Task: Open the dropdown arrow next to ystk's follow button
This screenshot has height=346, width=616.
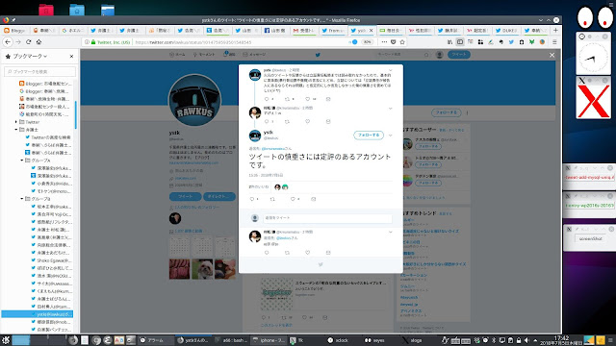Action: [390, 135]
